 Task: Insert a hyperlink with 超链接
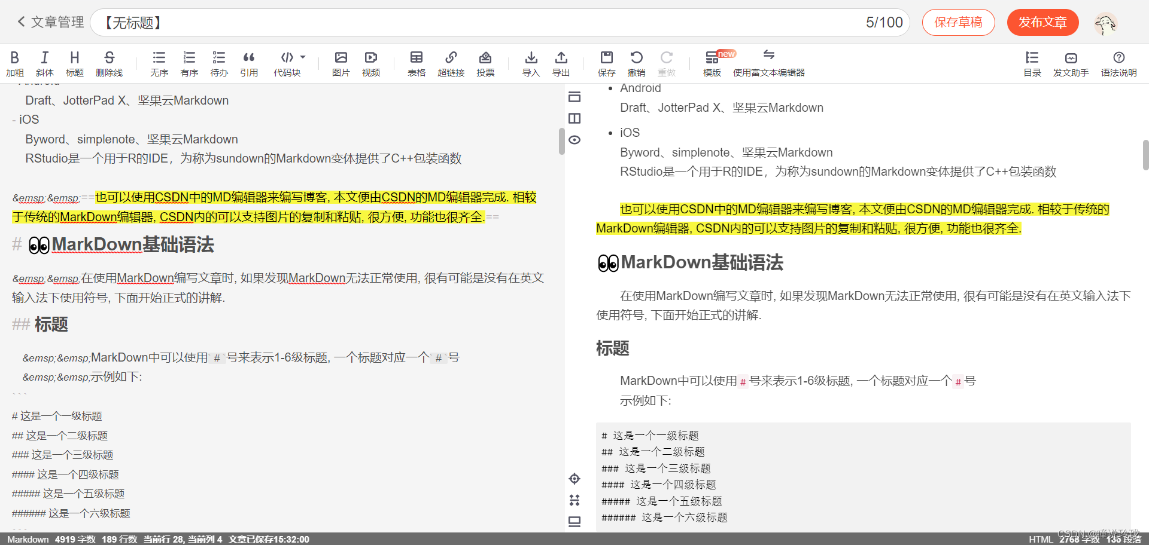coord(451,64)
